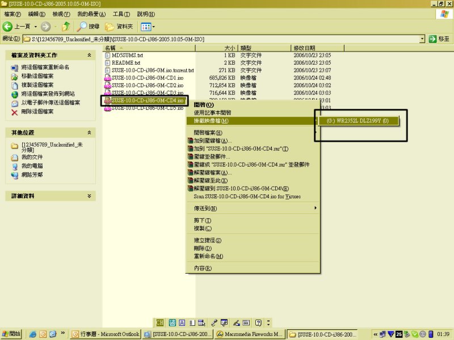The height and width of the screenshot is (340, 454).
Task: Click 以電子郵件傳送這個檔案 mail icon
Action: coord(15,103)
